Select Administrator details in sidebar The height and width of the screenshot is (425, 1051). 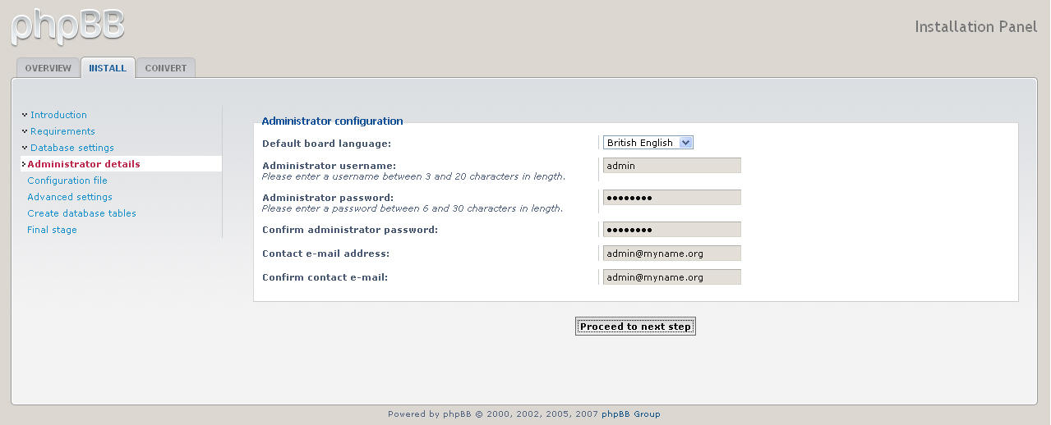click(84, 164)
